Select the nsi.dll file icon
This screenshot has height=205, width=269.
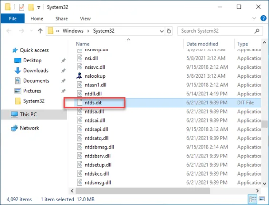tap(79, 58)
